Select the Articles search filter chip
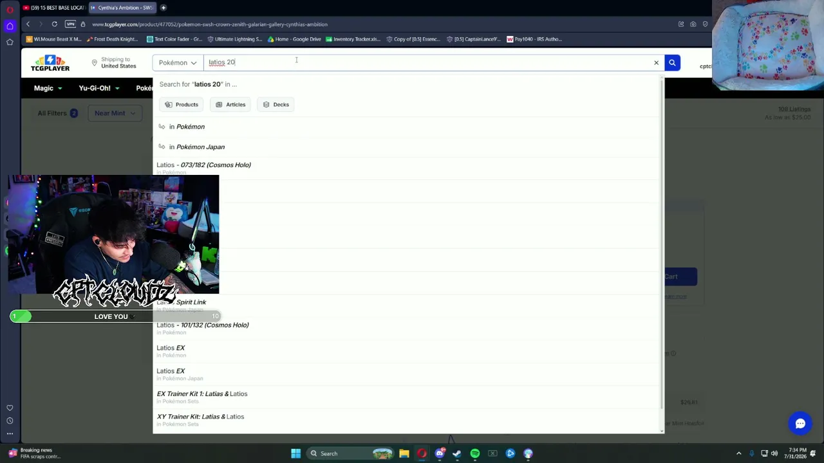 pos(230,104)
